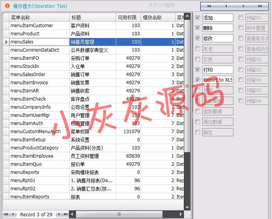272x219 pixels.
Task: Tick the 預留06 checkbox
Action: [x=241, y=101]
